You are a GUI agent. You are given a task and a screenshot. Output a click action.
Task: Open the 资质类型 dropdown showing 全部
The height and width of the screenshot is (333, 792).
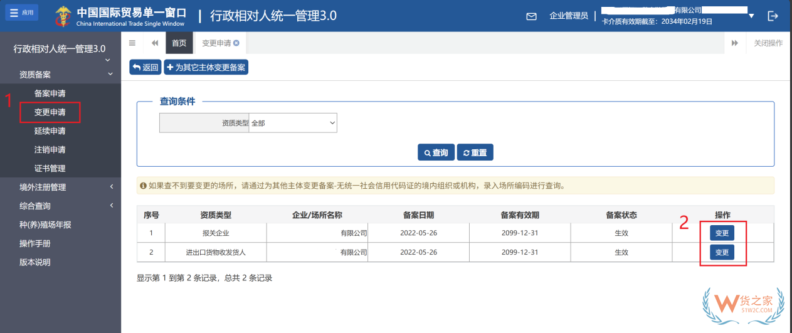point(293,123)
